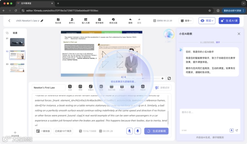This screenshot has height=144, width=247.
Task: Click the 公式 formula tool
Action: [x=132, y=87]
